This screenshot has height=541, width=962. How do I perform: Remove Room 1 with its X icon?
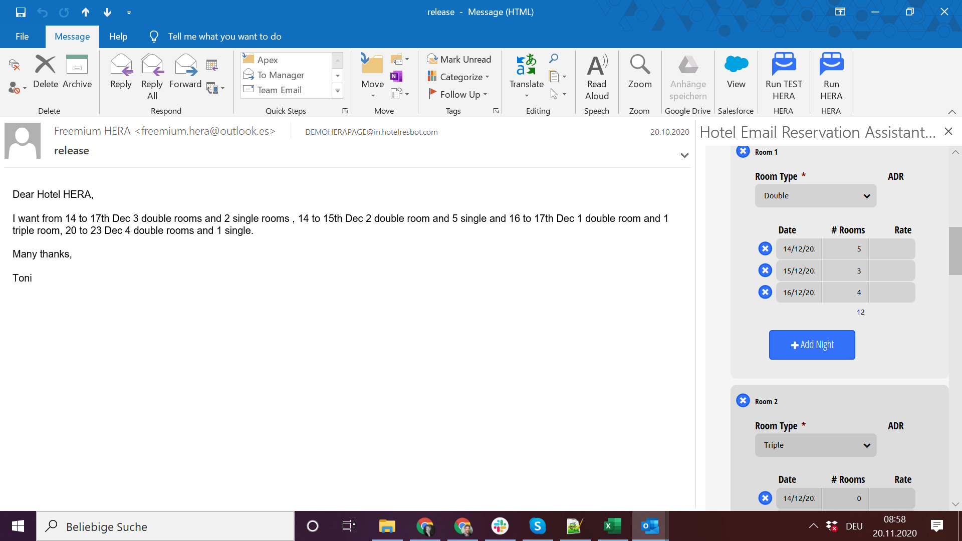point(743,151)
